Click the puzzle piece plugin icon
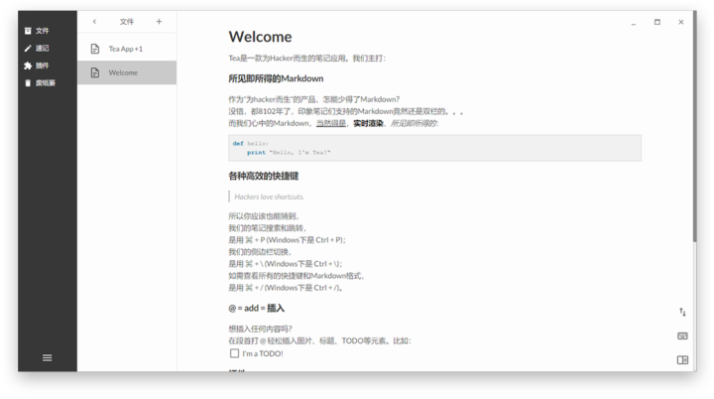 [28, 66]
